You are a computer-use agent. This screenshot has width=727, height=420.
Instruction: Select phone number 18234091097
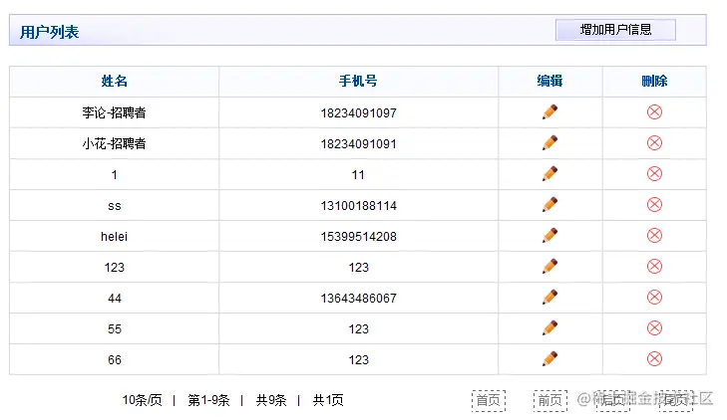[x=358, y=112]
